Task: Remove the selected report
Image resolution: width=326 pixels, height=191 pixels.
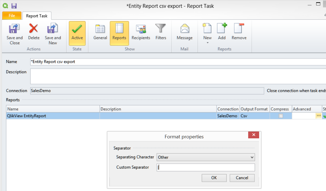Action: (239, 32)
